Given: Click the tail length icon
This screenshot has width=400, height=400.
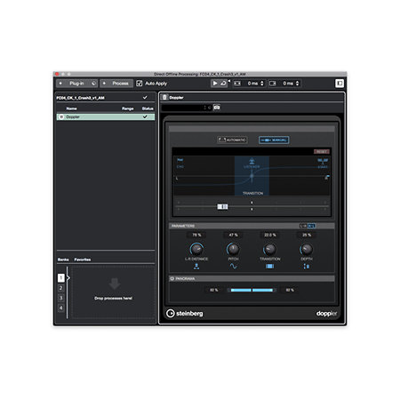Looking at the screenshot, I should tap(273, 84).
